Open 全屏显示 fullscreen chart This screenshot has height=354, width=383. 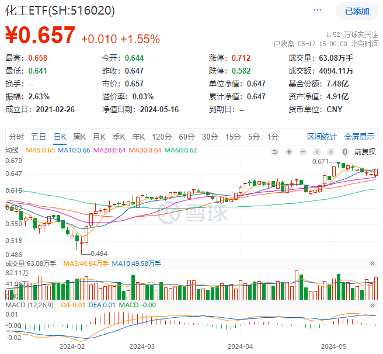(x=359, y=137)
